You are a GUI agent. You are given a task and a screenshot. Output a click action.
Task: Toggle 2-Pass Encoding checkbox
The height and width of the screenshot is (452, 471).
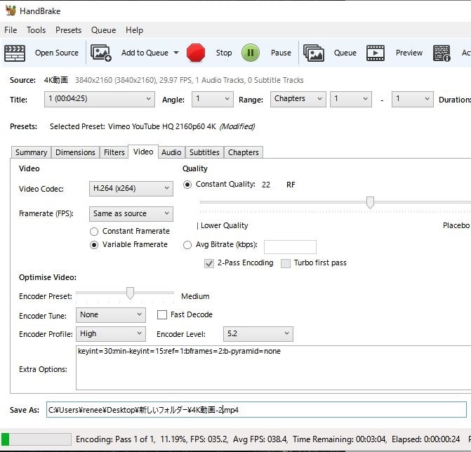click(x=209, y=263)
